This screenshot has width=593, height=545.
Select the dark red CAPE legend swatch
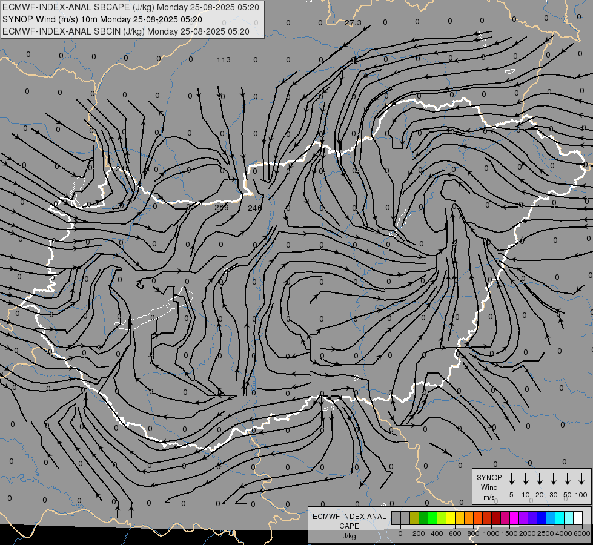[496, 518]
